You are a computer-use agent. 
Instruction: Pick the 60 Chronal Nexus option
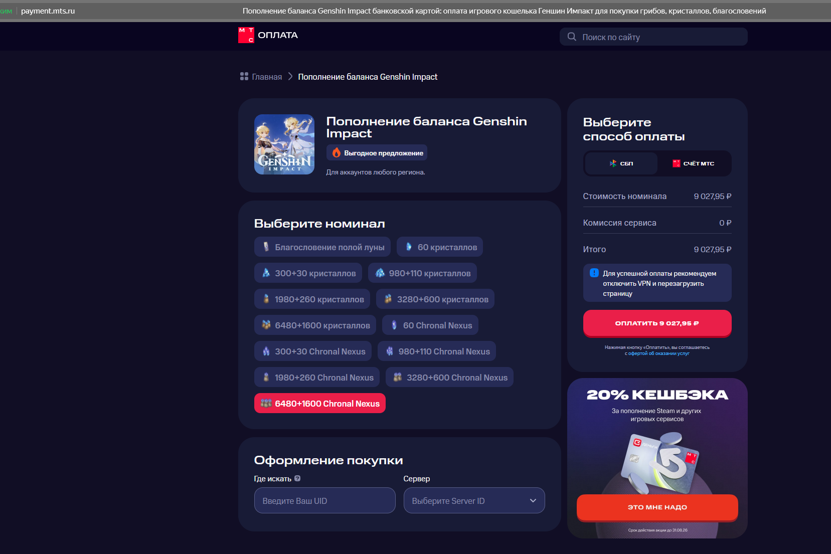pyautogui.click(x=430, y=325)
